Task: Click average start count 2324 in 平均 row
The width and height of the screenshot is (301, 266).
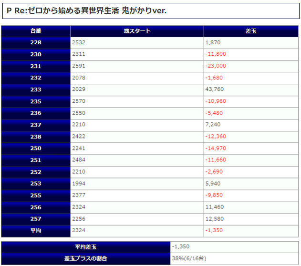Action: (79, 230)
